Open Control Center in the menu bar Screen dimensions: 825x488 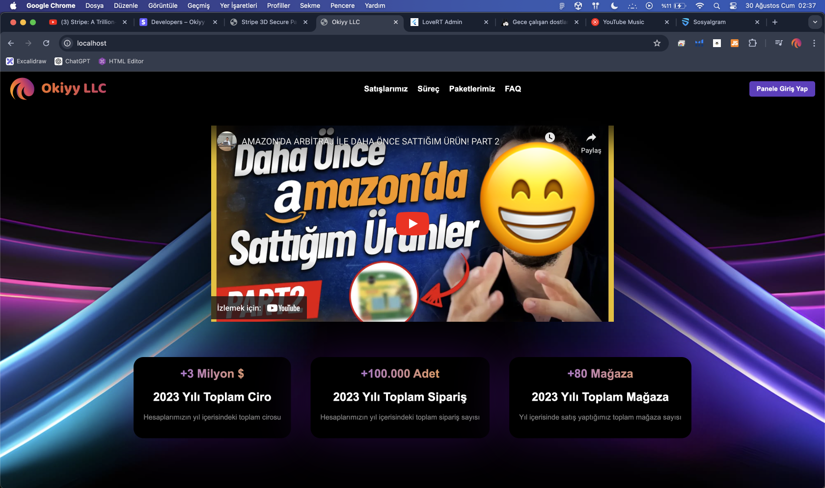coord(733,6)
